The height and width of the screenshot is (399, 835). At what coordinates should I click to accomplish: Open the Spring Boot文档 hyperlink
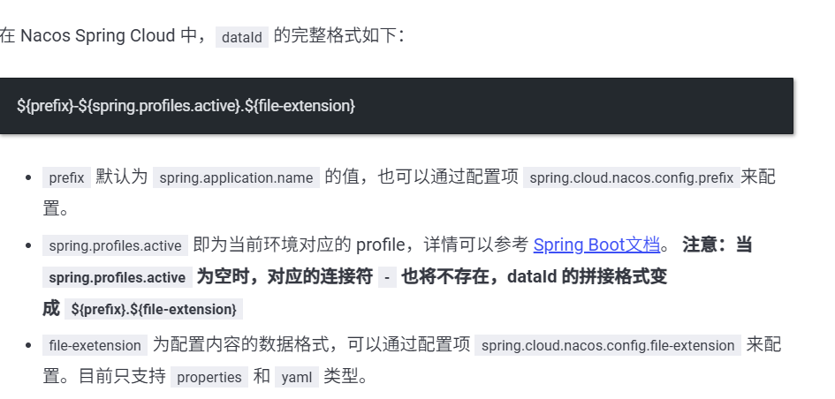[596, 245]
